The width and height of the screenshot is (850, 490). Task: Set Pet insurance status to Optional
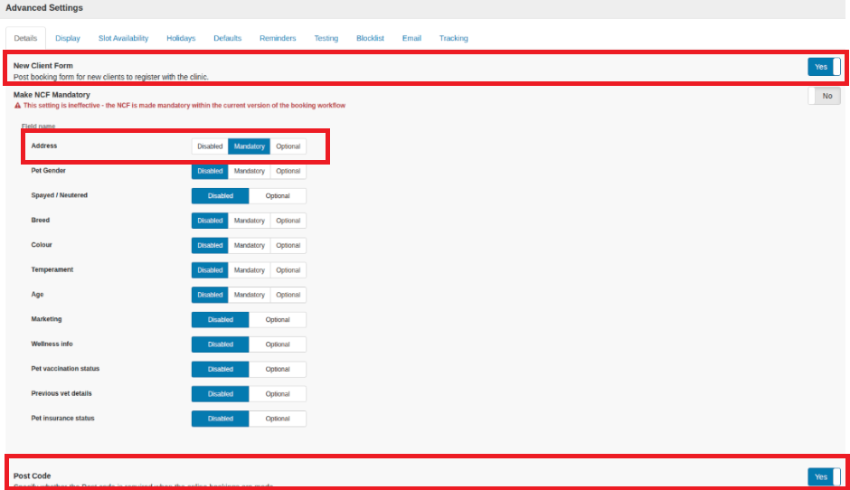(278, 419)
